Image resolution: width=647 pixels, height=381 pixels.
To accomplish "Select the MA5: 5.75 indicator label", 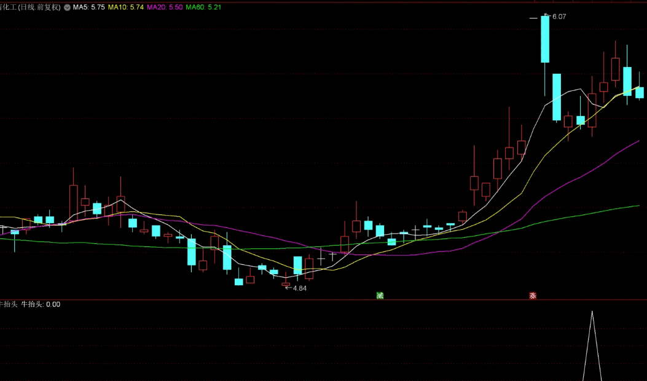I will coord(88,7).
